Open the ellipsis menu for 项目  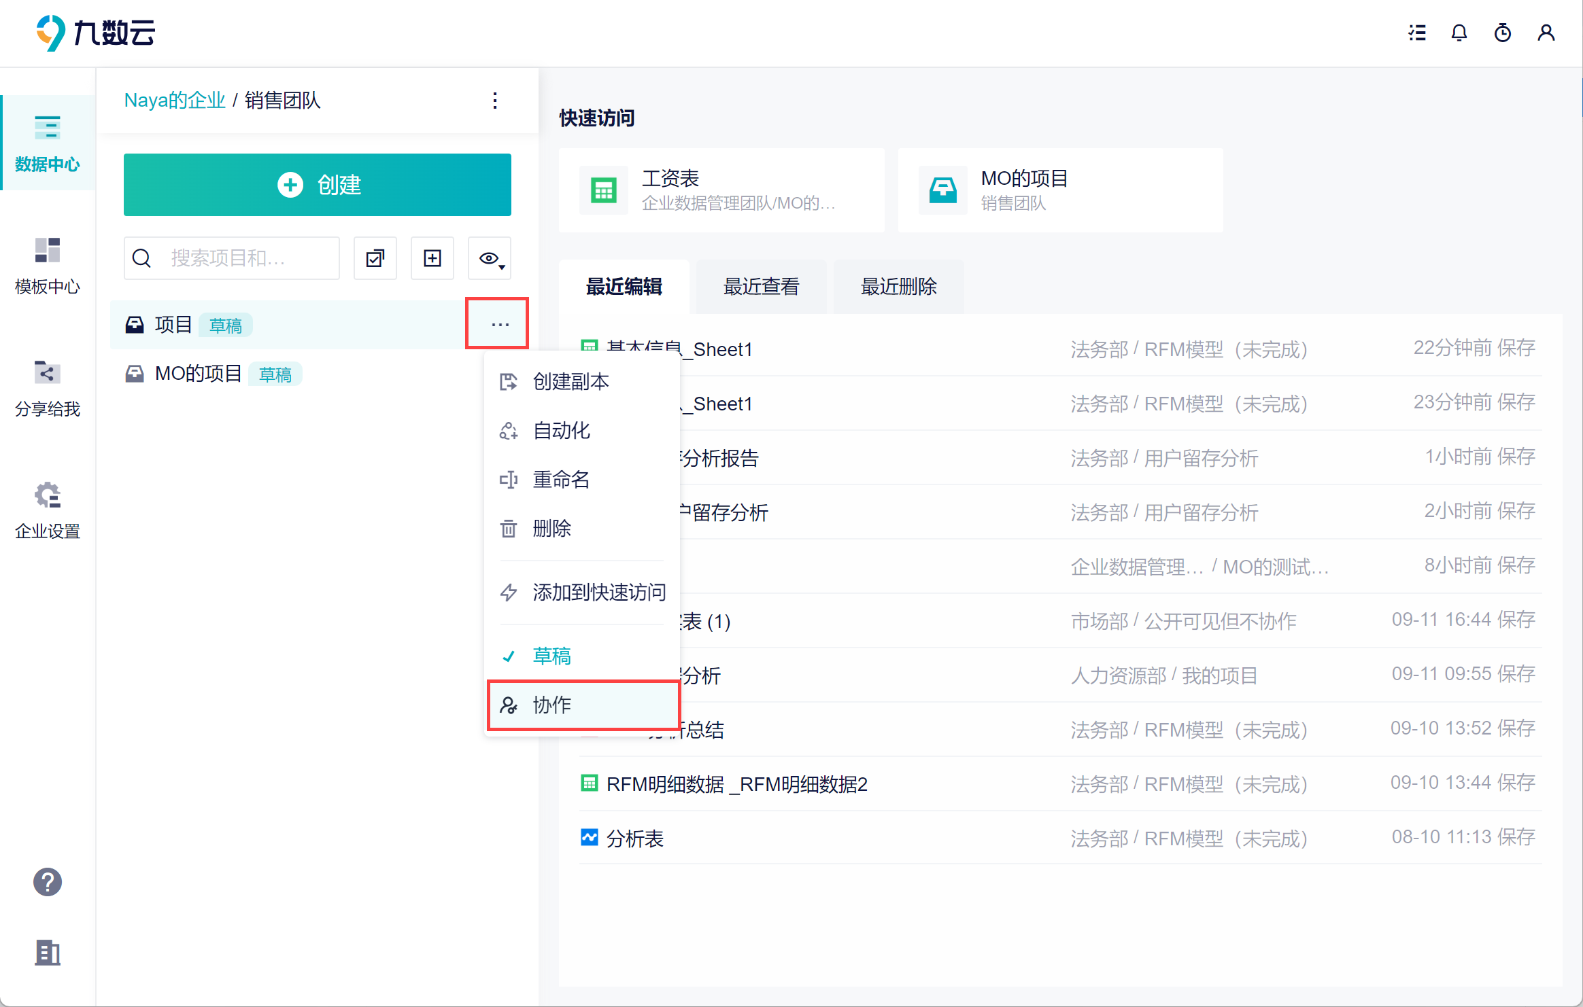[500, 324]
